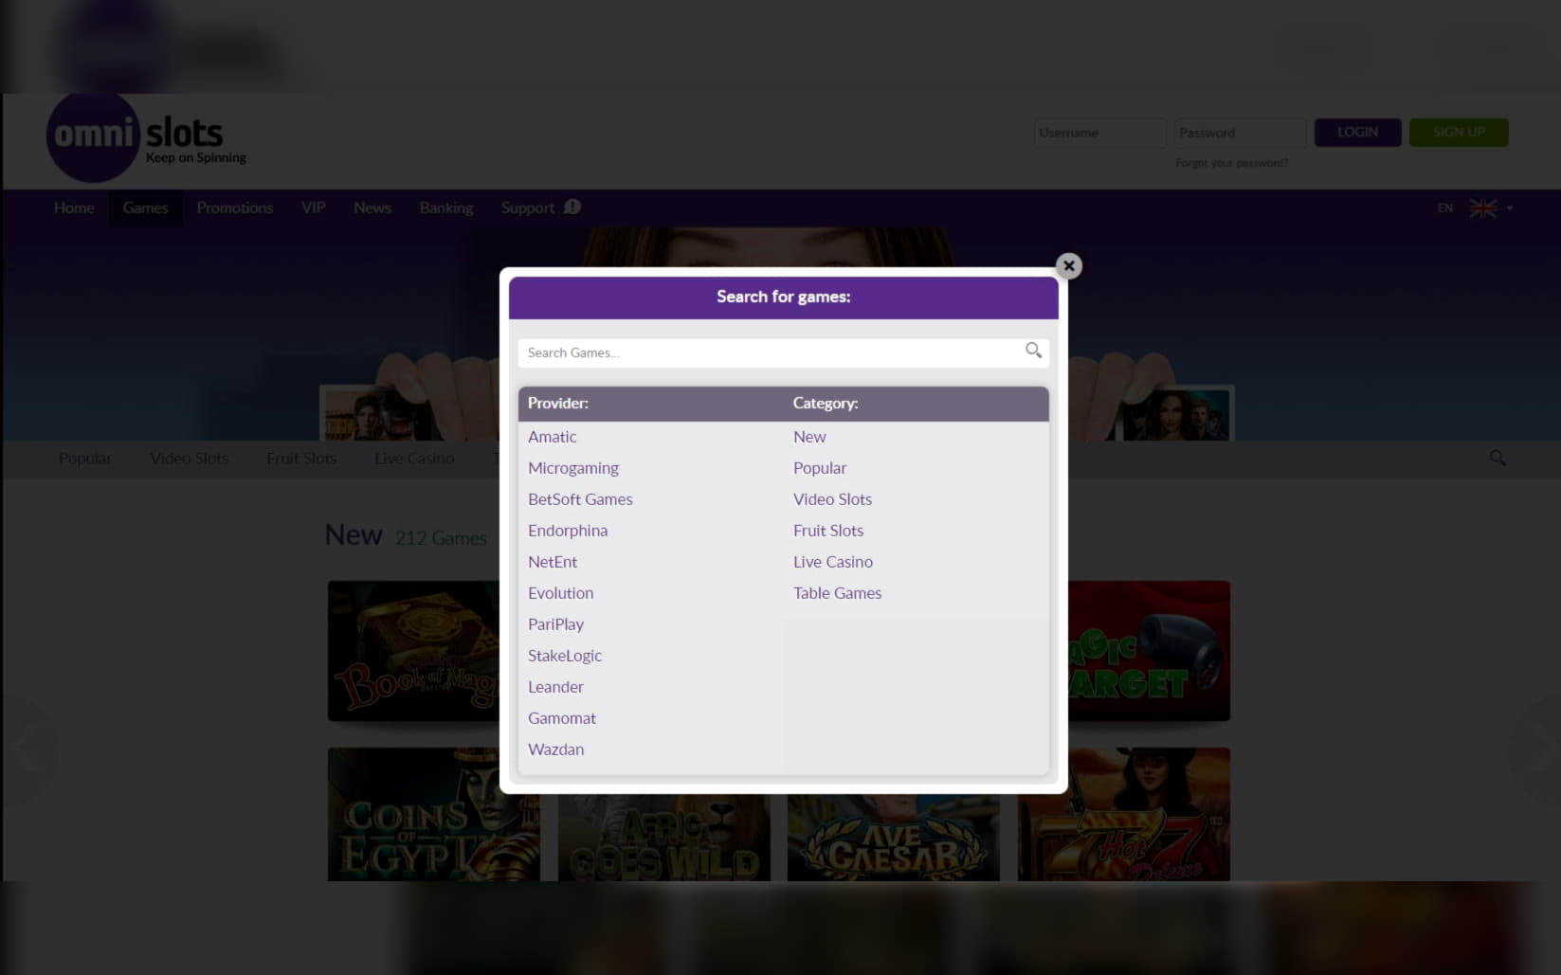Select Microgaming provider
The height and width of the screenshot is (975, 1561).
[572, 468]
